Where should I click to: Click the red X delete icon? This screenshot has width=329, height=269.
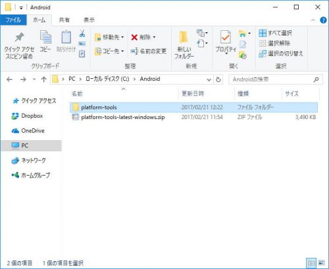tap(134, 37)
